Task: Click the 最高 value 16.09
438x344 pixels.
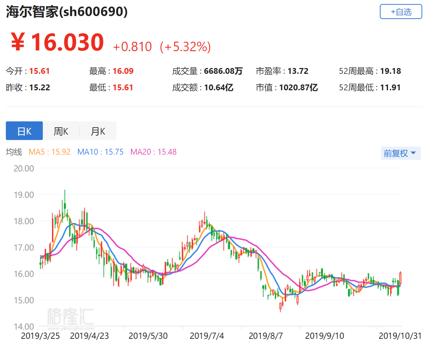Action: click(x=123, y=71)
